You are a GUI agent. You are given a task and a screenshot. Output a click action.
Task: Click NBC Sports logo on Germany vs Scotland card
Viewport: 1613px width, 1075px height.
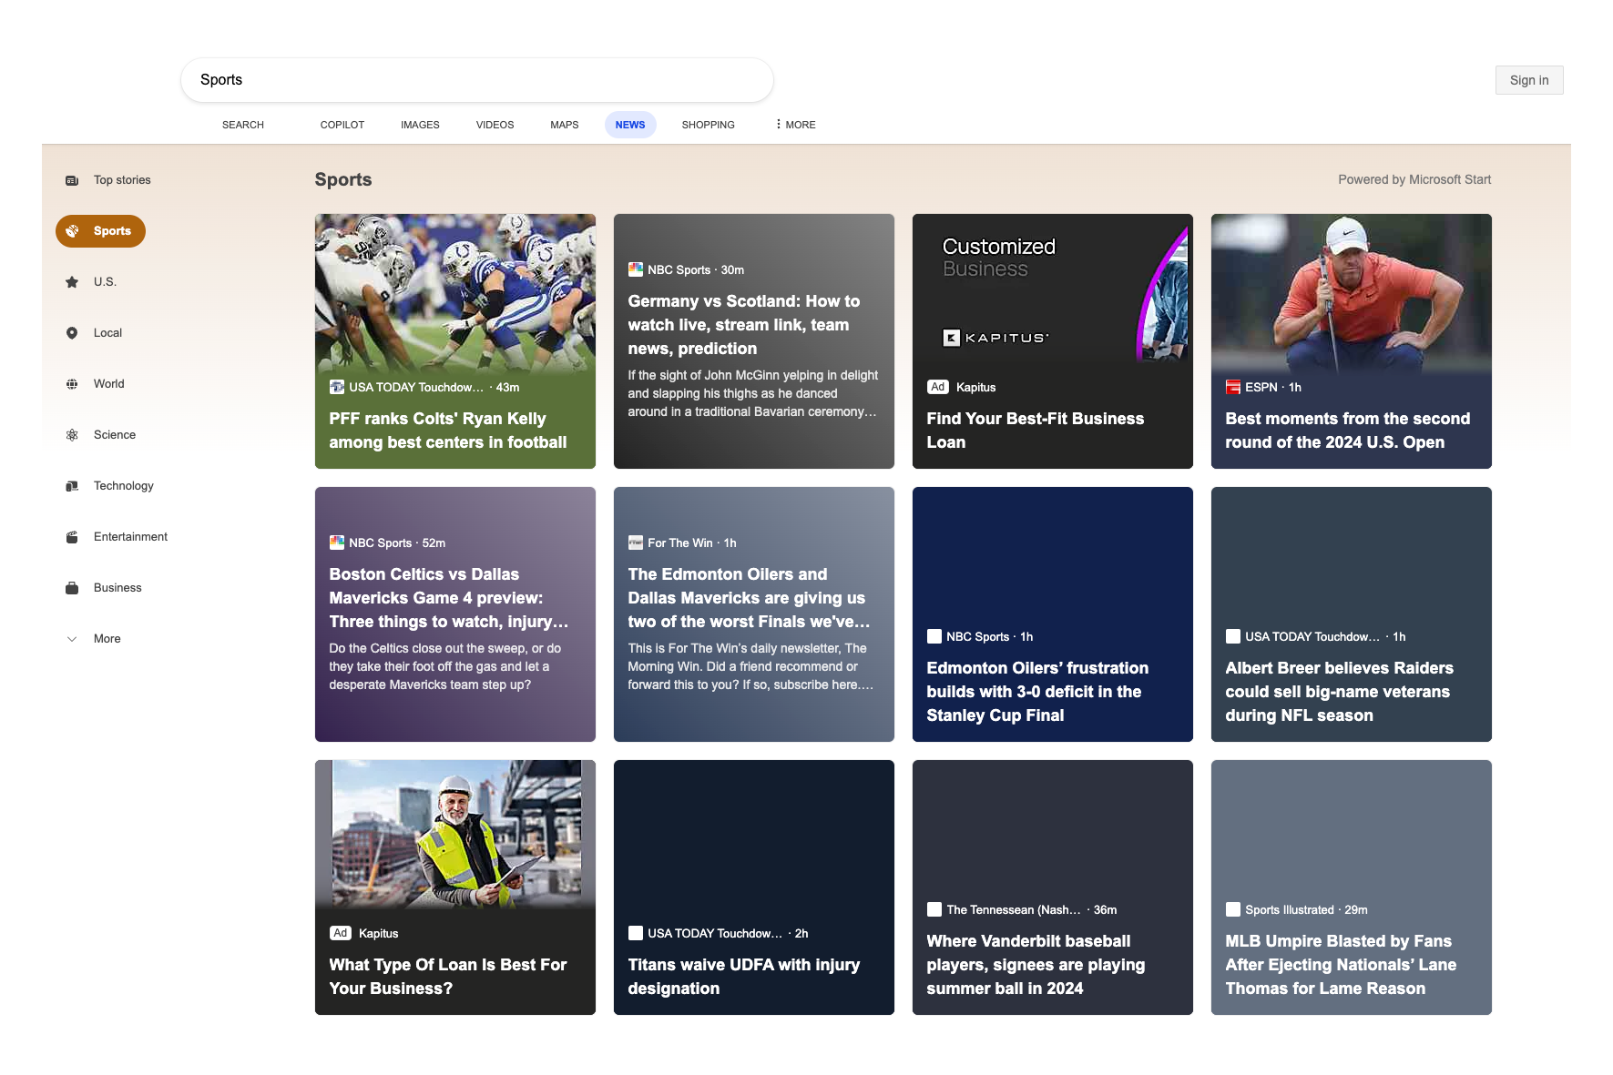636,269
